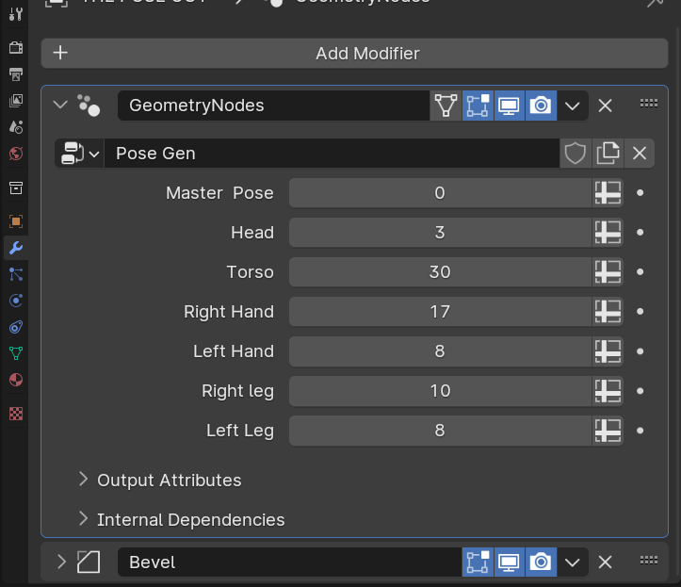Open the Texture properties tab

16,414
